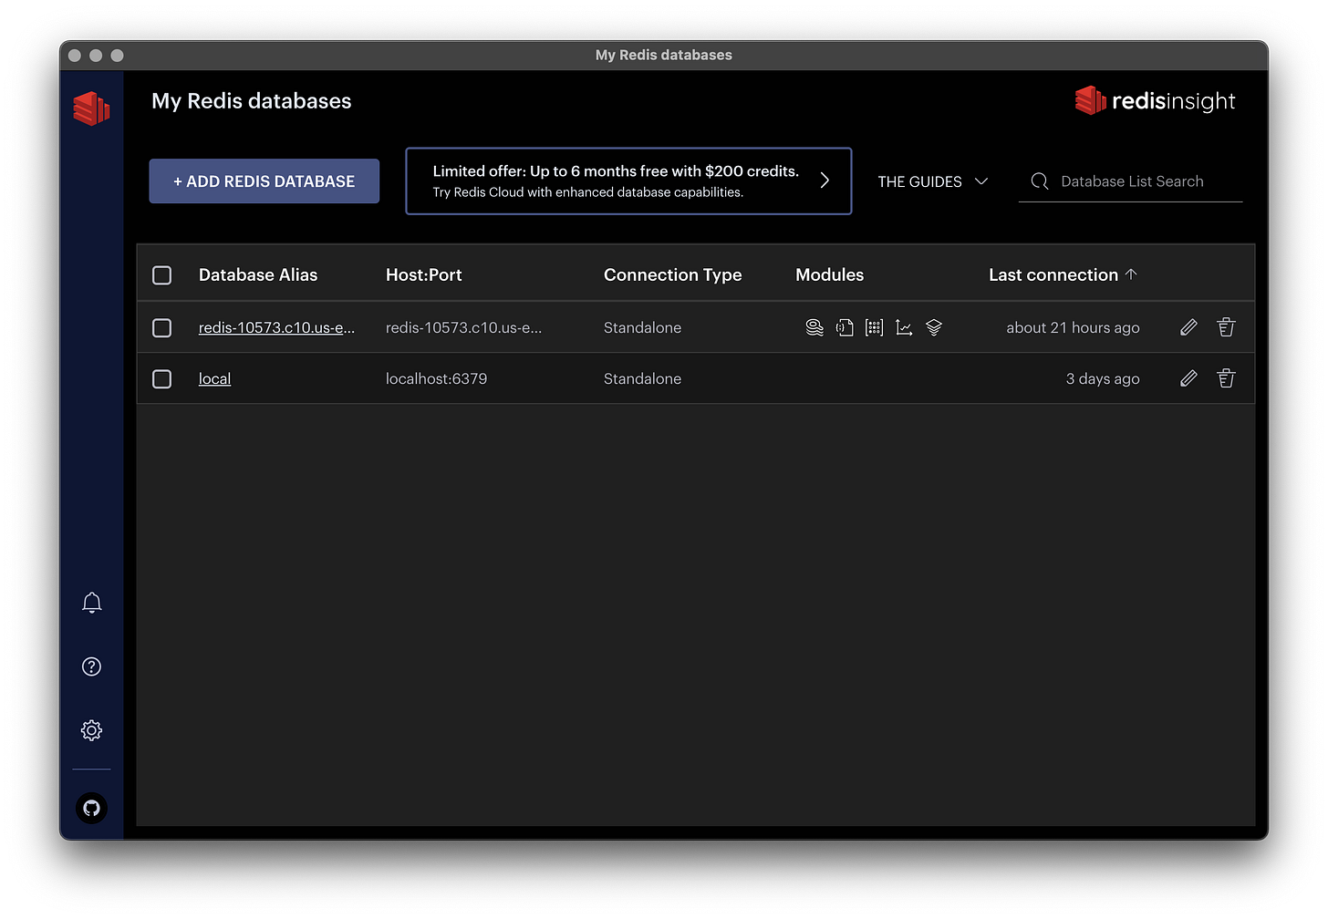Select the local database row checkbox

coord(162,378)
